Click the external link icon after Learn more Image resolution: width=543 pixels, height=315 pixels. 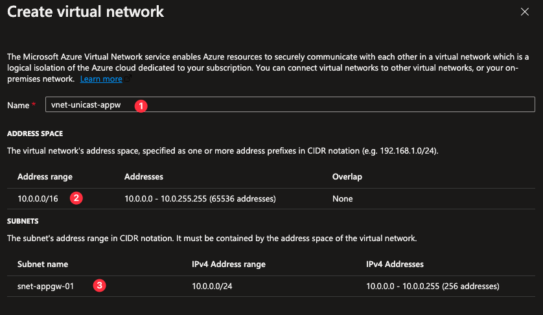(x=128, y=79)
